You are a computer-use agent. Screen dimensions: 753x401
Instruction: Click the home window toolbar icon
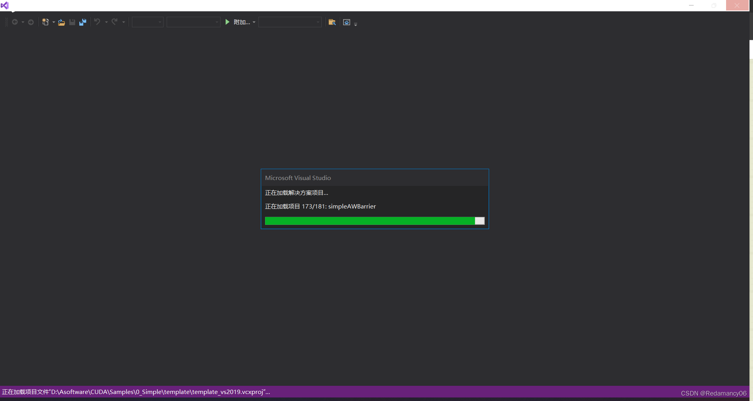click(347, 22)
